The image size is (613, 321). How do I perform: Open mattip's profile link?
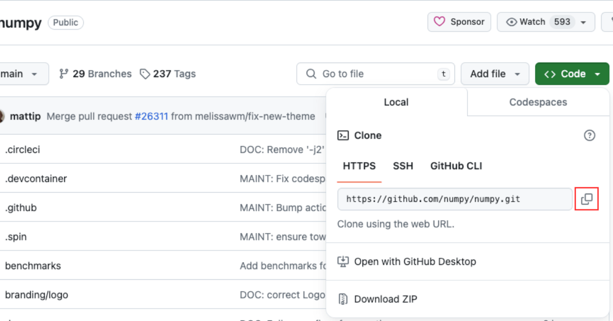pyautogui.click(x=25, y=116)
